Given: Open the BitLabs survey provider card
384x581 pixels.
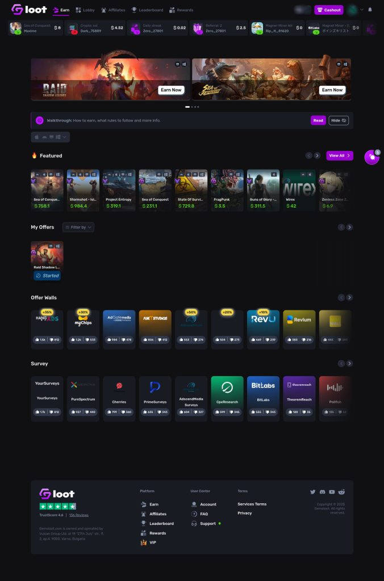Looking at the screenshot, I should [x=263, y=399].
